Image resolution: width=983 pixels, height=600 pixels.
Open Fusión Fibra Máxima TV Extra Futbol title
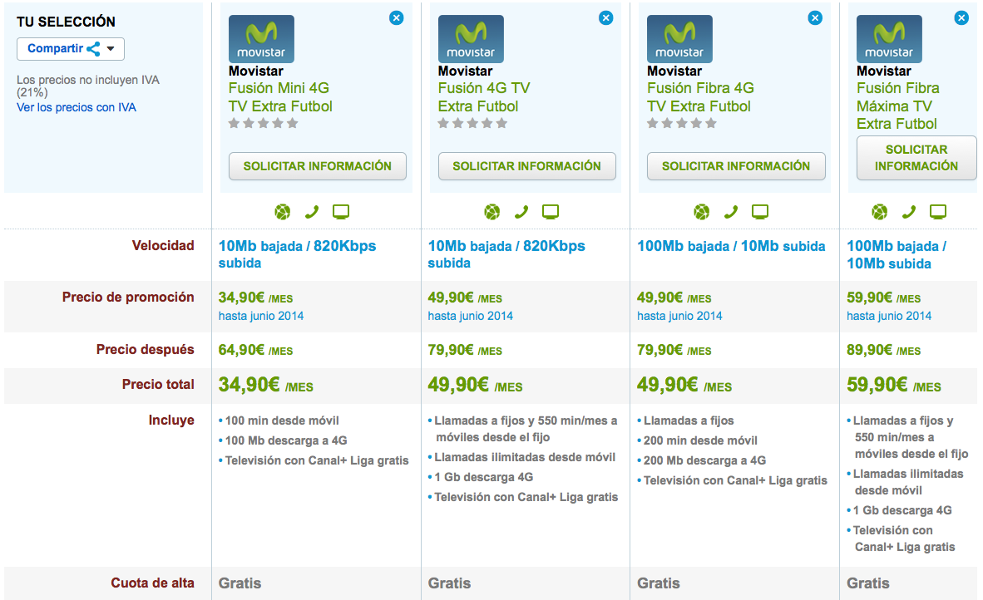click(897, 106)
